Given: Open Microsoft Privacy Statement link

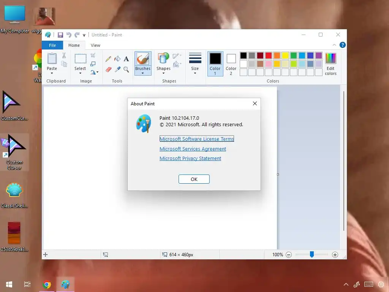Looking at the screenshot, I should point(190,159).
